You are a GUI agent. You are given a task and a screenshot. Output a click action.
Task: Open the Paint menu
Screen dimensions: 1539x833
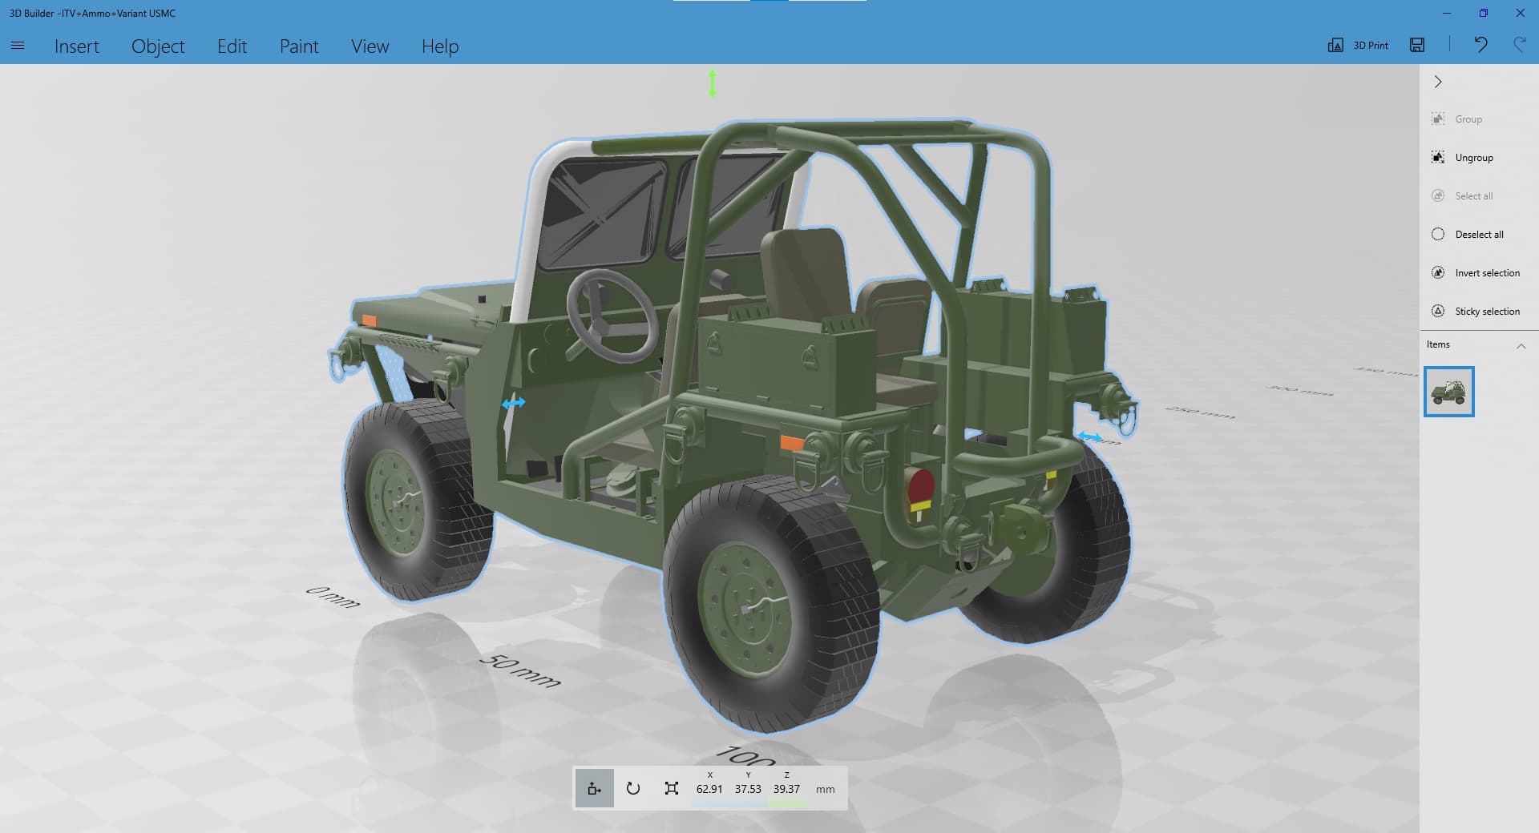299,46
